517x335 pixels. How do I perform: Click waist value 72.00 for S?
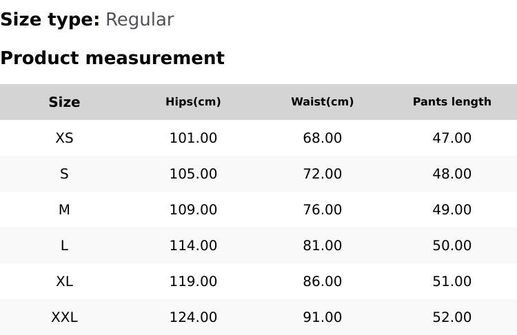[322, 174]
